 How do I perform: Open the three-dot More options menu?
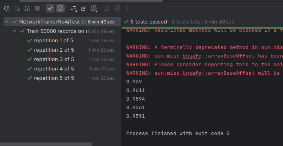tap(127, 8)
